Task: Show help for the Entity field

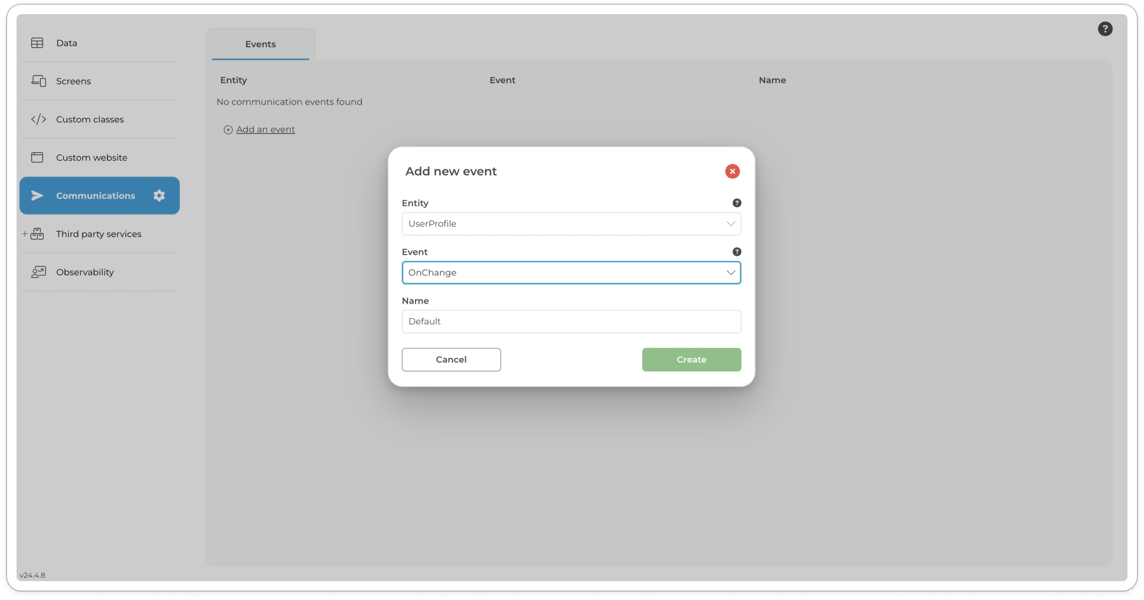Action: point(736,203)
